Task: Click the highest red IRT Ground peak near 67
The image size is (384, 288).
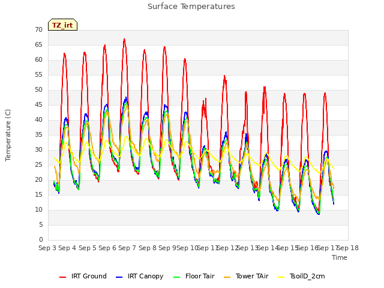Action: (x=124, y=39)
